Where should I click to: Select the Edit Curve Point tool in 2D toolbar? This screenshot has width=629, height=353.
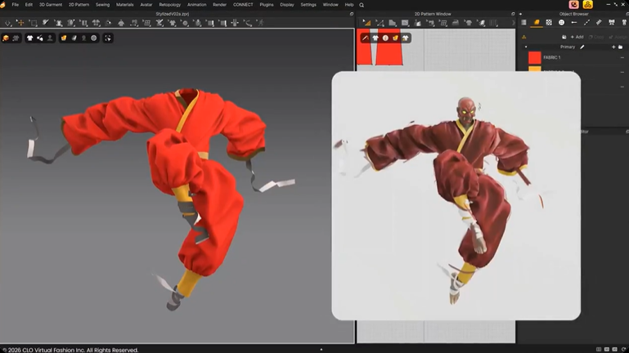380,23
